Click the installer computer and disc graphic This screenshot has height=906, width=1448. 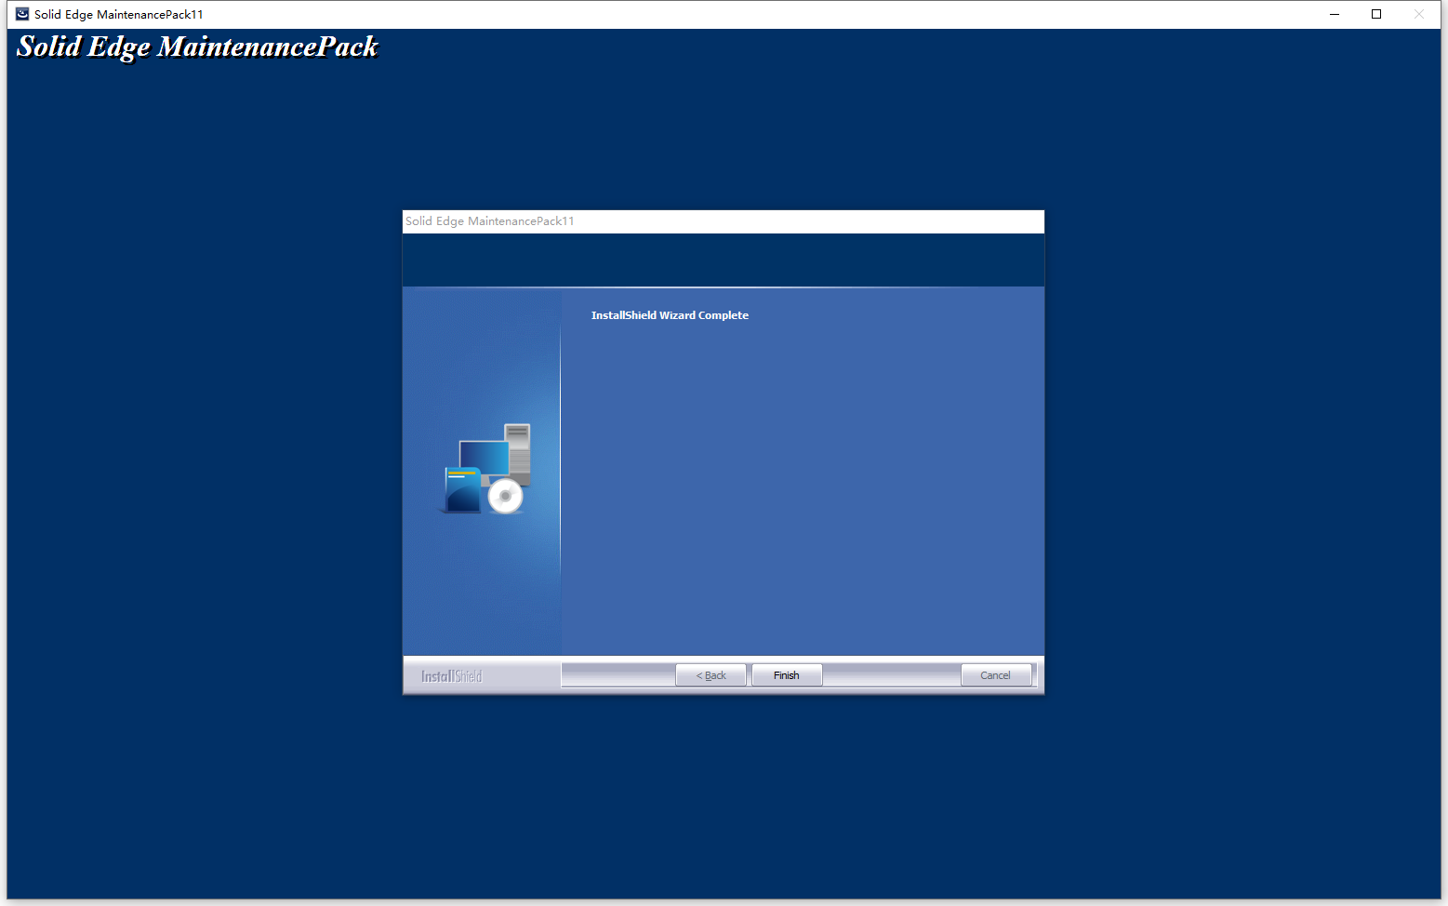click(x=487, y=469)
